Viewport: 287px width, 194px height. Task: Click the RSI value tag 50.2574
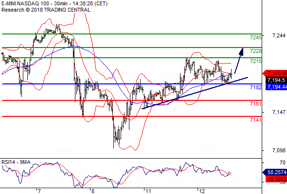[x=275, y=172]
